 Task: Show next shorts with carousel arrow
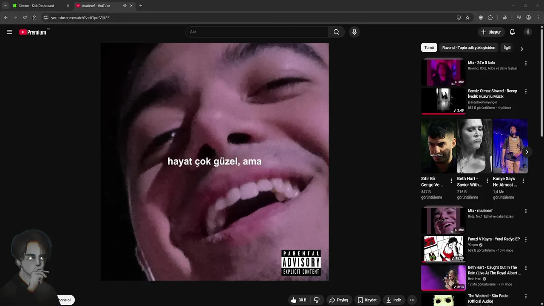tap(527, 152)
